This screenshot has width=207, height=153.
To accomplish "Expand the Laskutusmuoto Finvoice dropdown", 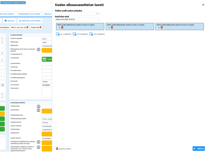I will (47, 122).
